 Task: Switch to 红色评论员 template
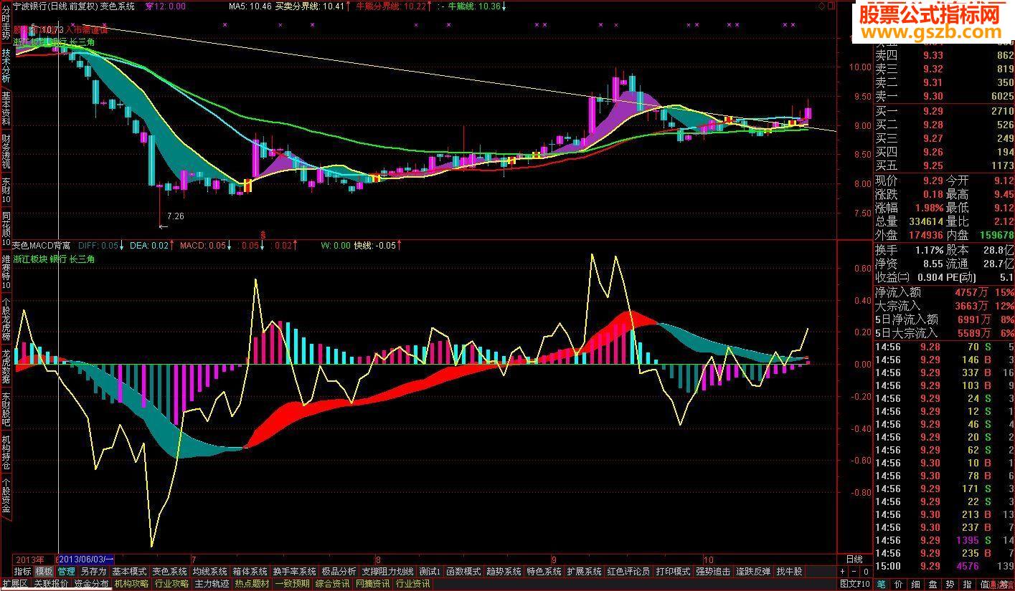(x=628, y=572)
